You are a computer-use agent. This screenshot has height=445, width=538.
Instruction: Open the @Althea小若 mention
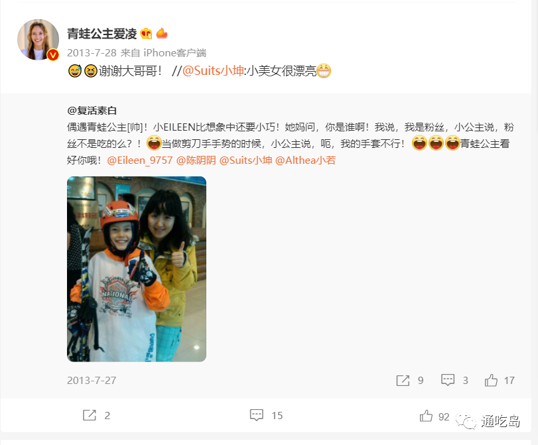[305, 160]
